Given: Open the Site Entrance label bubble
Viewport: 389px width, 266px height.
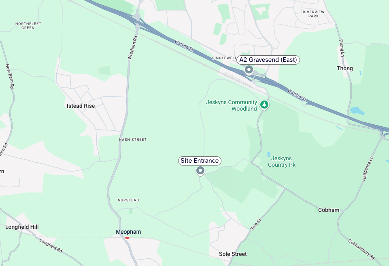Looking at the screenshot, I should 200,161.
